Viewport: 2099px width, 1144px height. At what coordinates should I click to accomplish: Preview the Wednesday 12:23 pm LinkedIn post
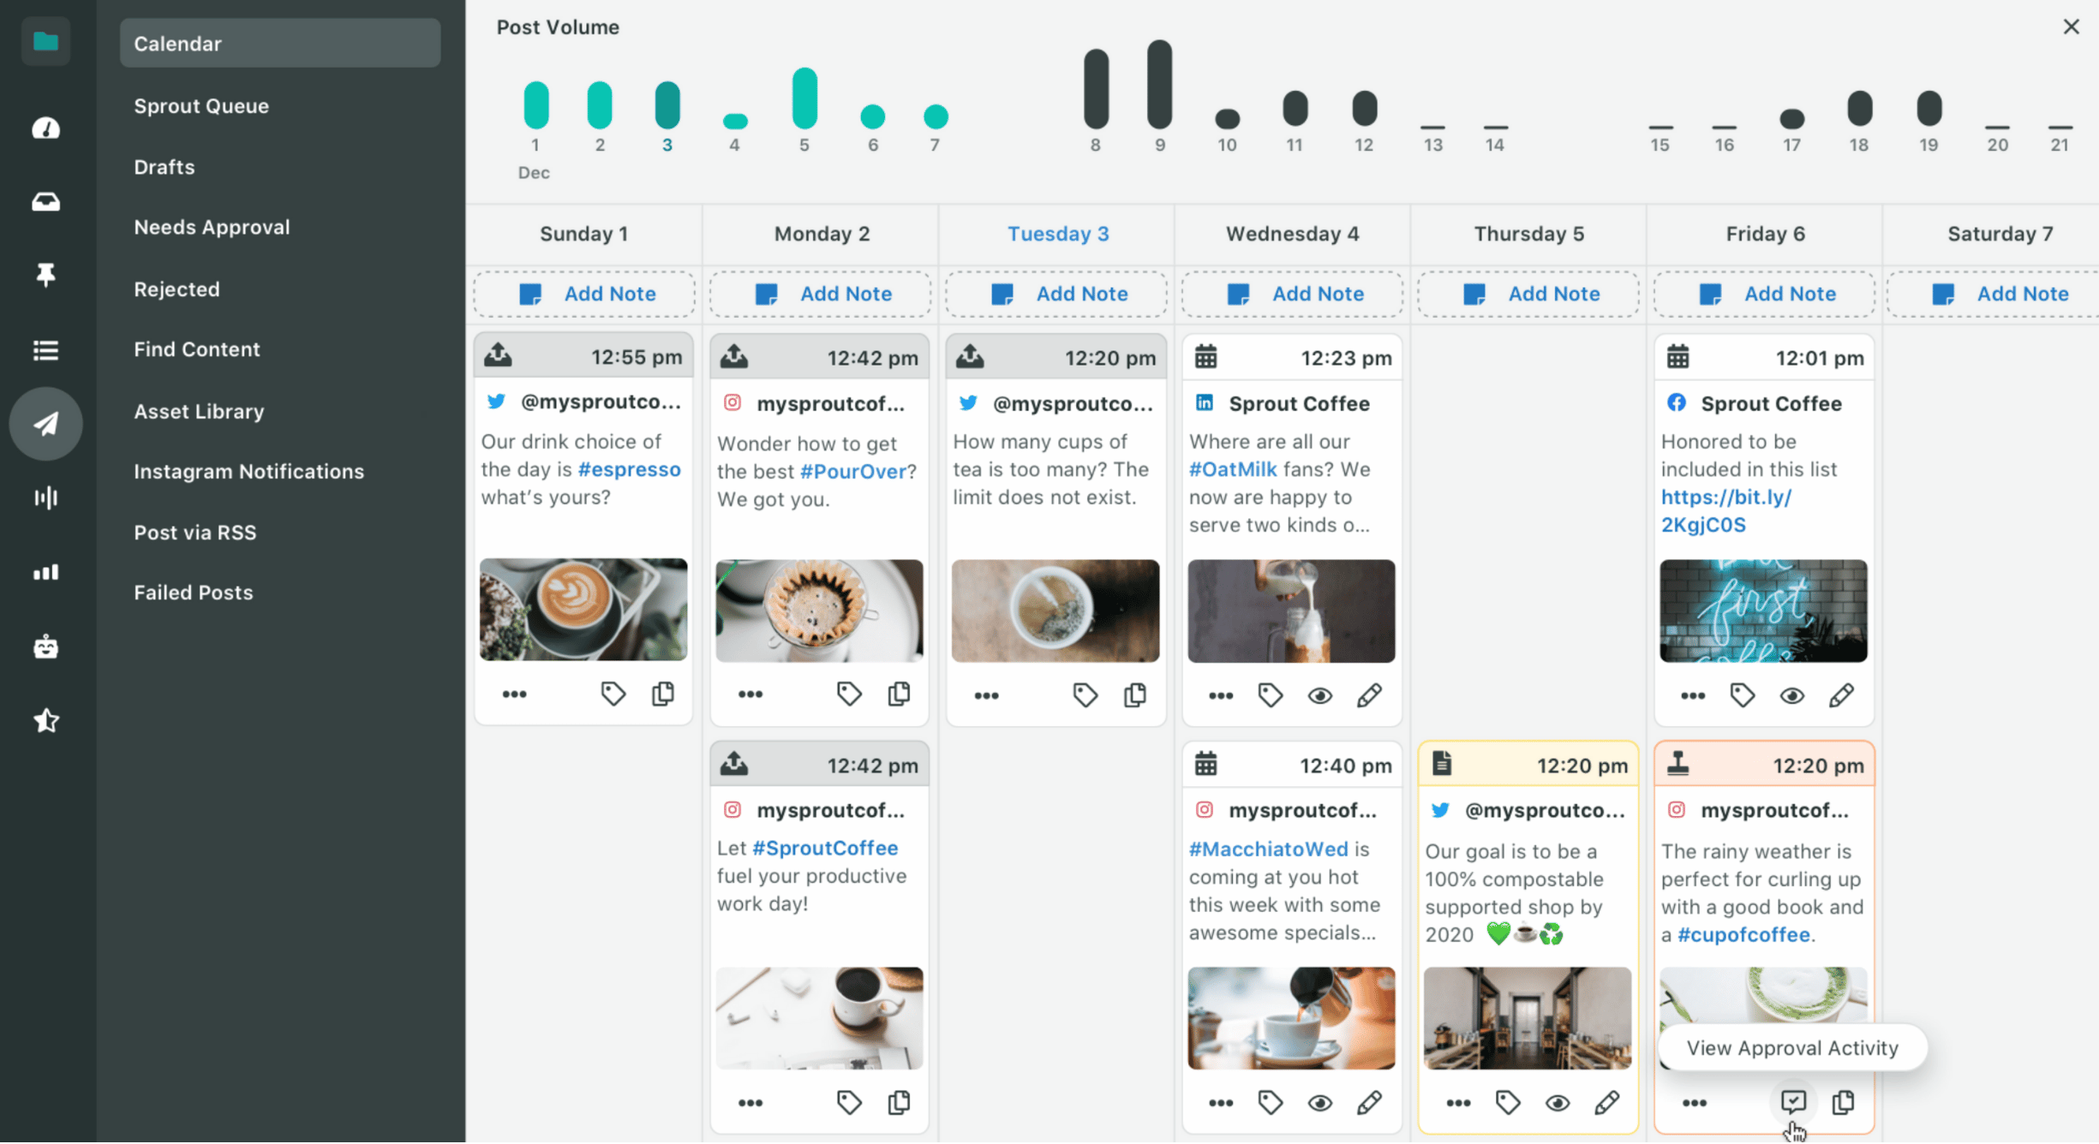(x=1319, y=696)
